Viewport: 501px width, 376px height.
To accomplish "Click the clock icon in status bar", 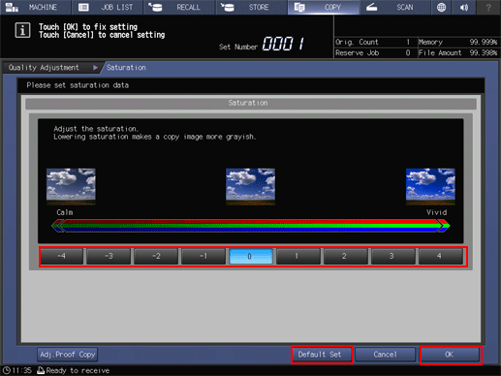I will point(7,370).
